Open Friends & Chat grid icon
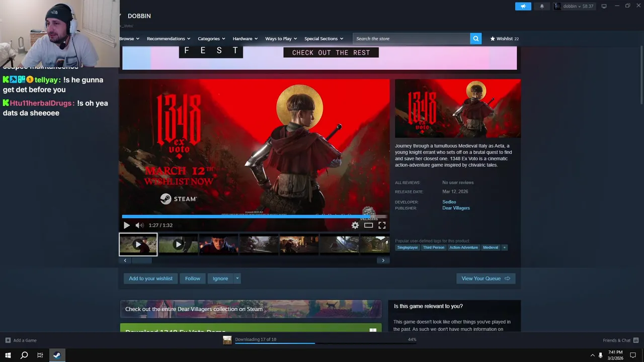 (636, 340)
